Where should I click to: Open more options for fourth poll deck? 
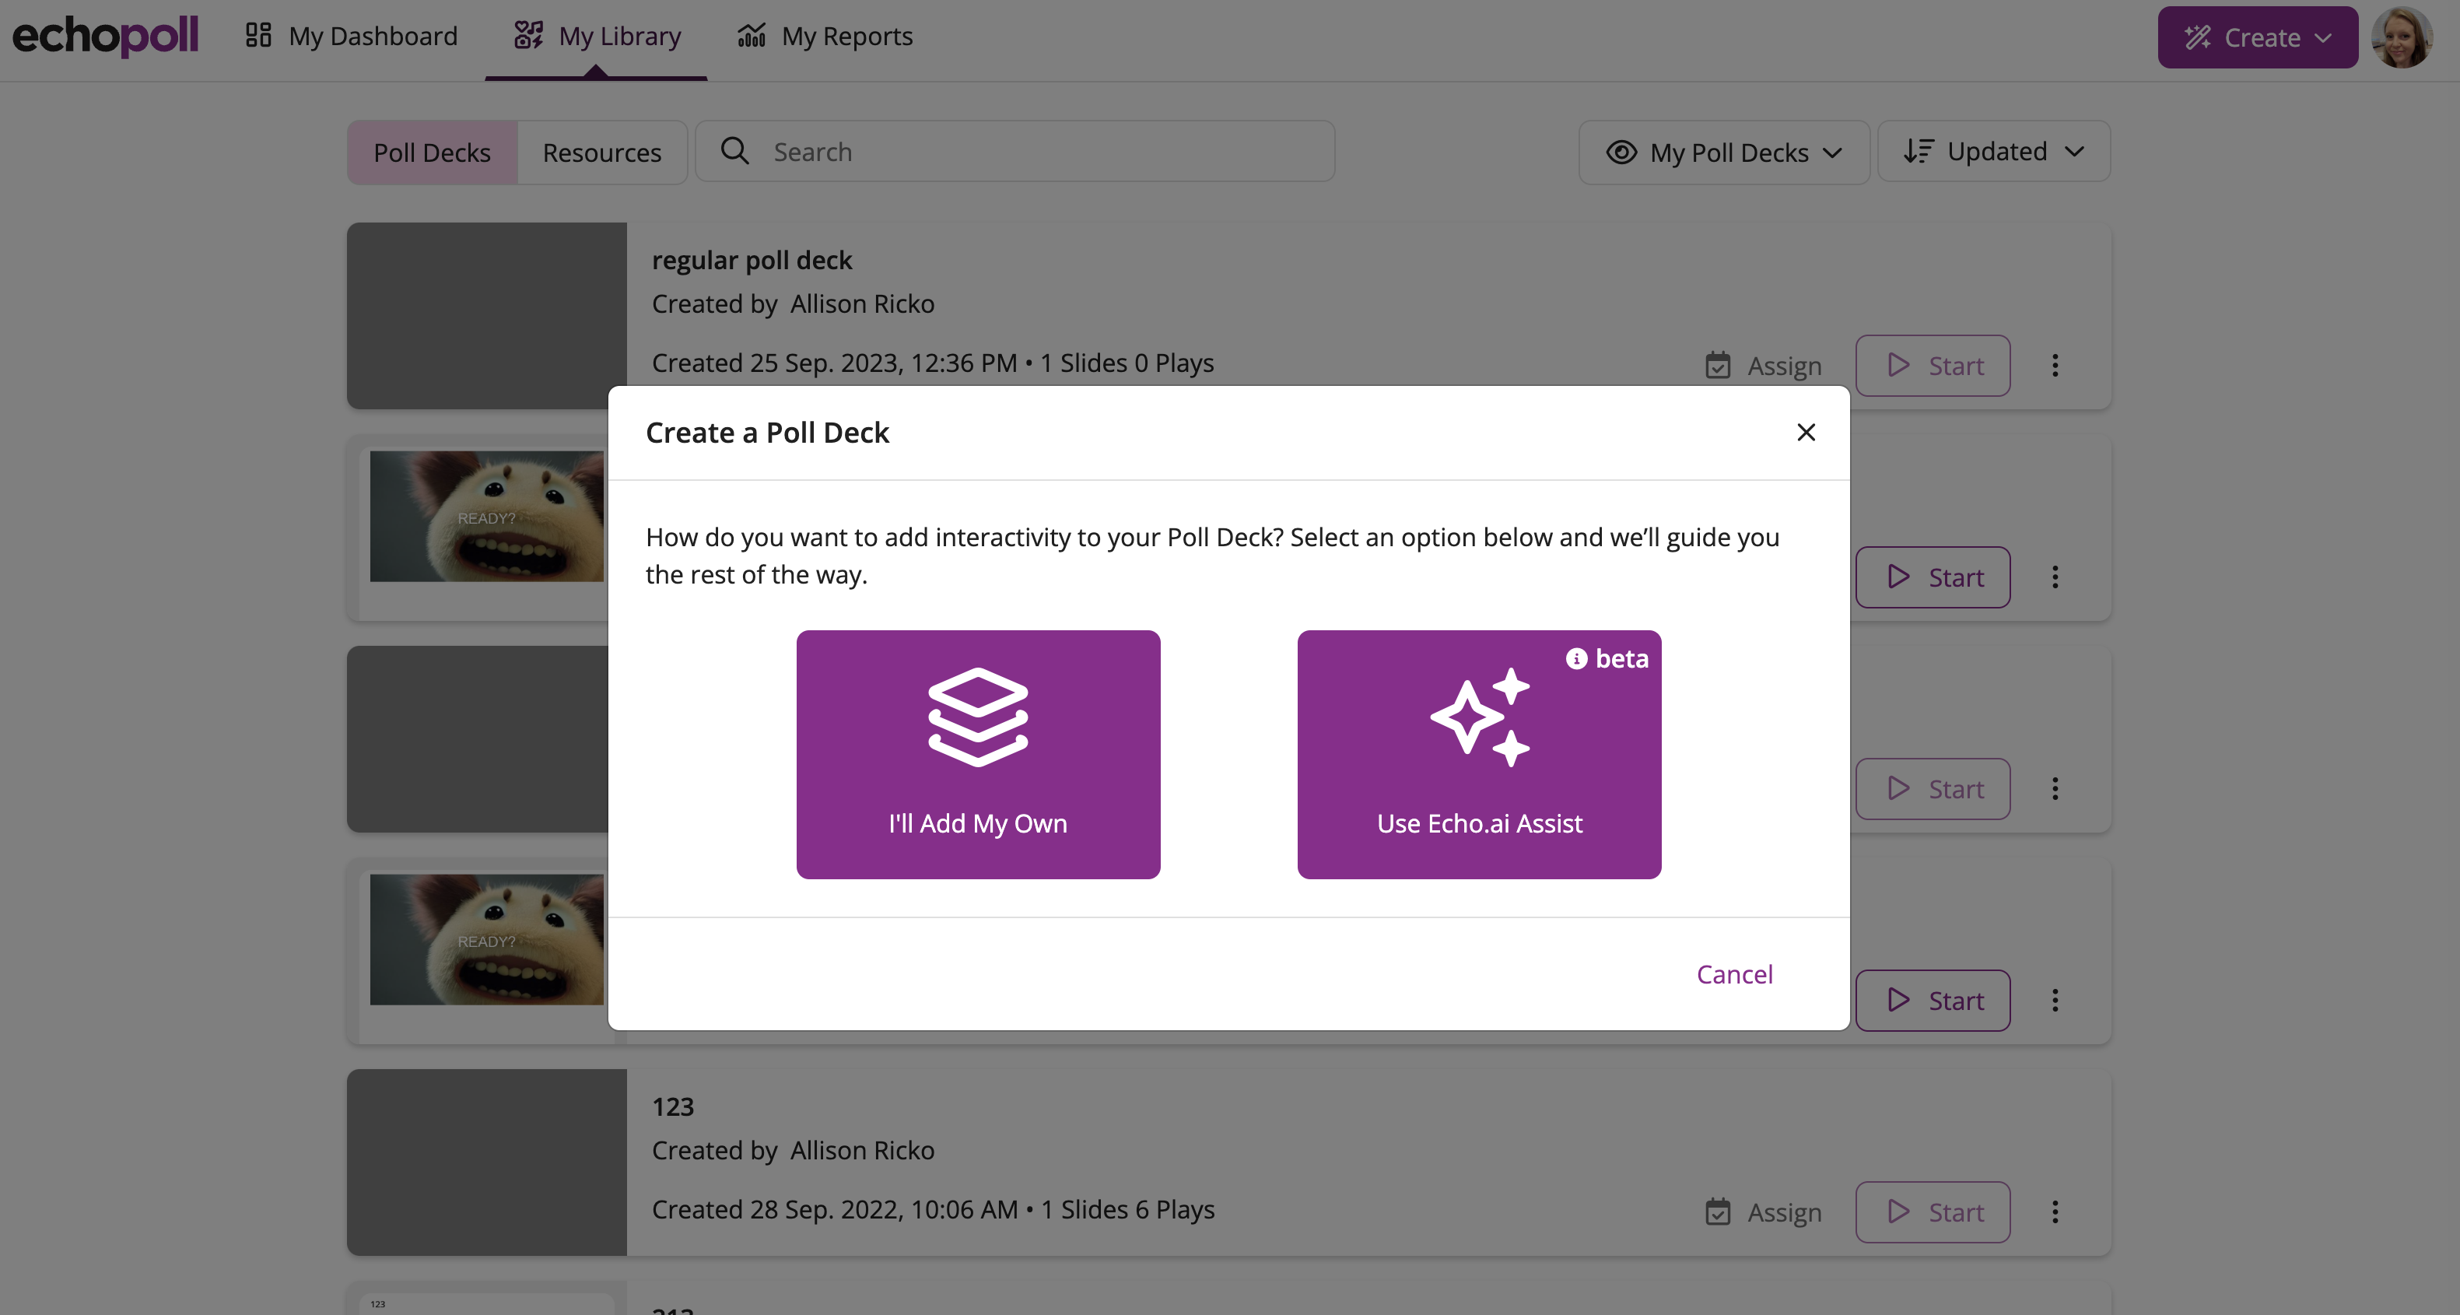(x=2055, y=1000)
